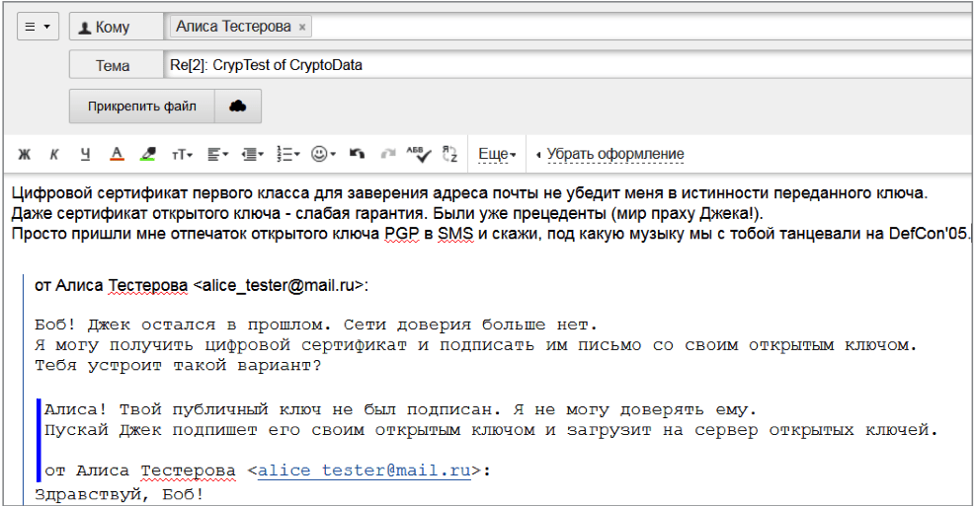Screen dimensions: 975x506
Task: Toggle bold Ж formatting
Action: click(25, 154)
